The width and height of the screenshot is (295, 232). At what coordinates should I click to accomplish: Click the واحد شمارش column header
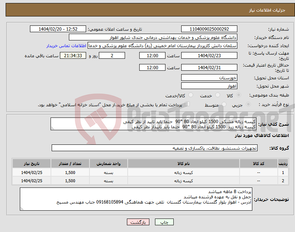click(x=109, y=164)
